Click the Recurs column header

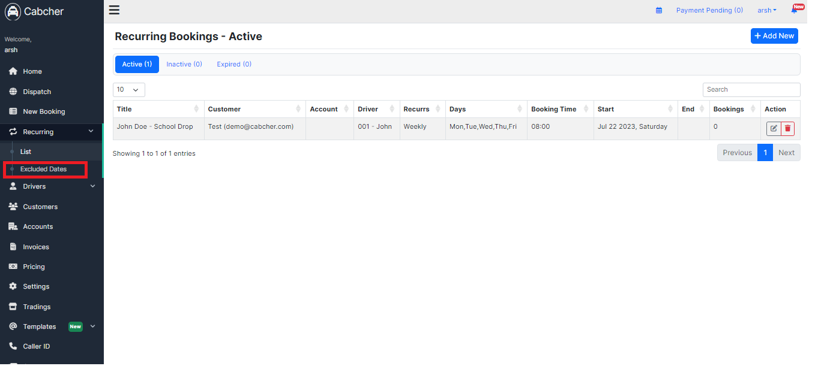pos(423,109)
